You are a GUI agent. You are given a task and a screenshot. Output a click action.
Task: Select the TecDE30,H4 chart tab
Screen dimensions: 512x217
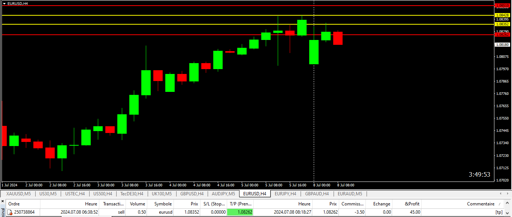pos(132,194)
